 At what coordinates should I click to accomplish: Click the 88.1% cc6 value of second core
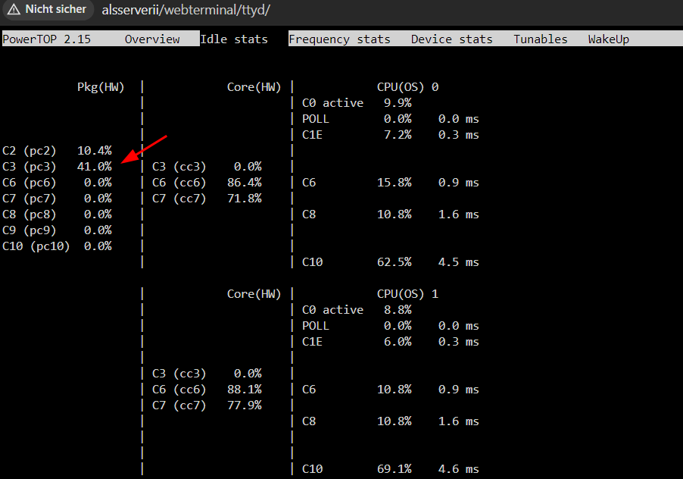click(245, 390)
